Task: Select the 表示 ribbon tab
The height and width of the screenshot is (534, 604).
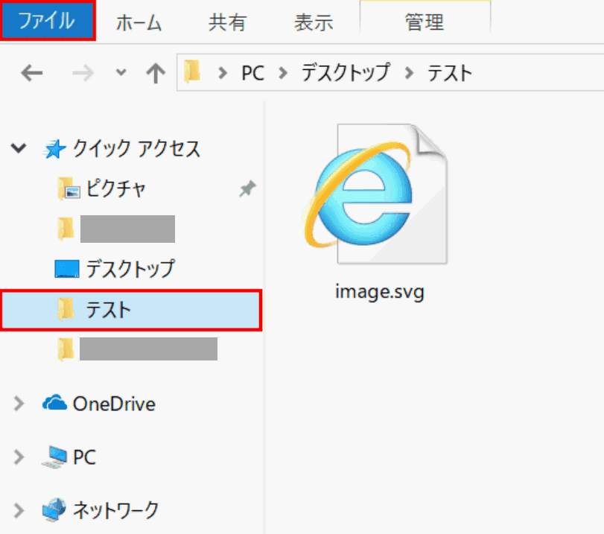Action: point(314,22)
